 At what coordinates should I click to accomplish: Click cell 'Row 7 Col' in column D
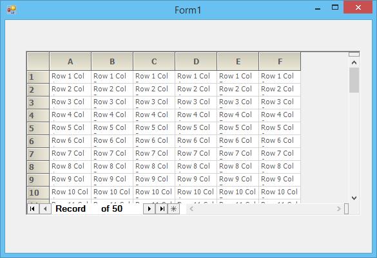click(196, 154)
